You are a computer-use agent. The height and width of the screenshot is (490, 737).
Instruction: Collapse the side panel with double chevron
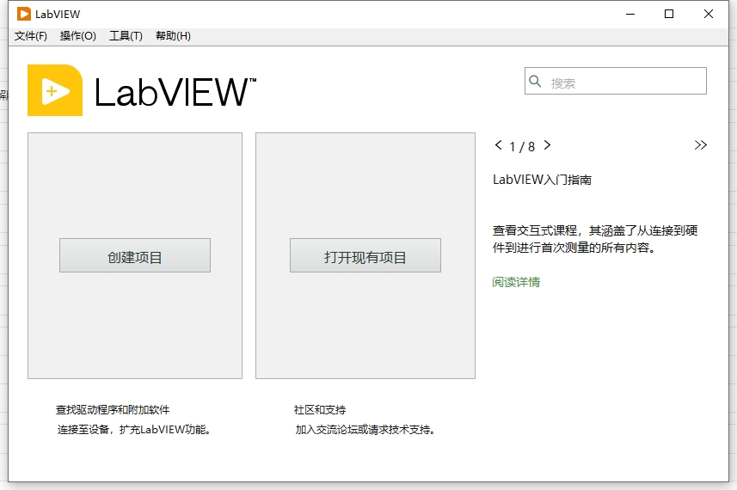point(700,145)
